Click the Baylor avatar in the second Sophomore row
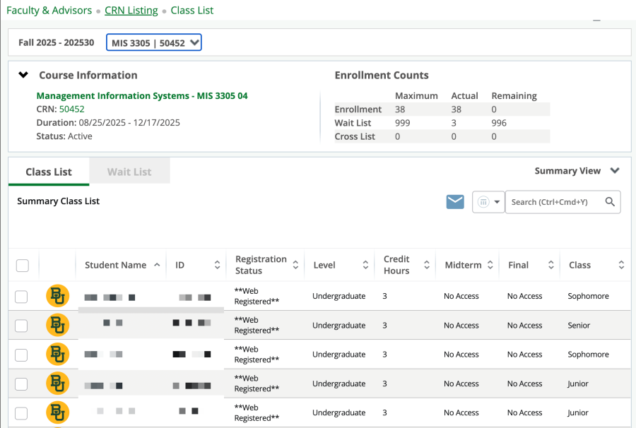 [58, 355]
